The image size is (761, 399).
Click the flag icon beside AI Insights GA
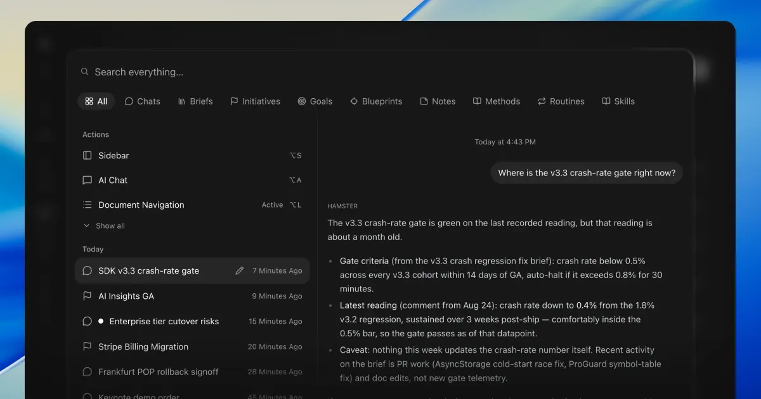tap(88, 296)
